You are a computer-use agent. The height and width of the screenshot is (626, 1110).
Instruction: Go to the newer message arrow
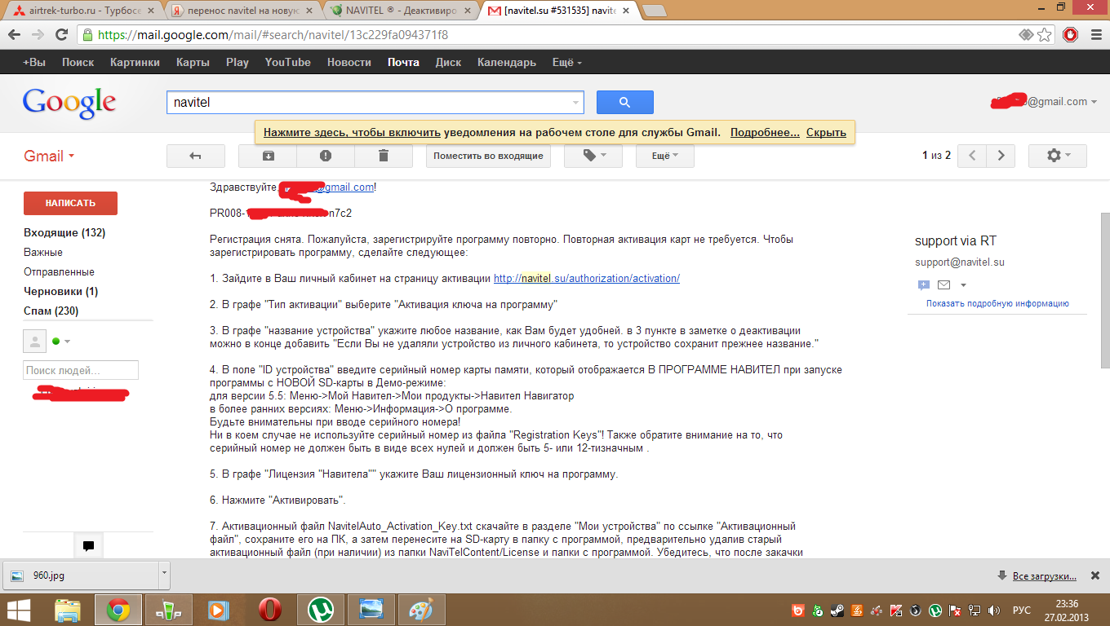click(x=971, y=156)
